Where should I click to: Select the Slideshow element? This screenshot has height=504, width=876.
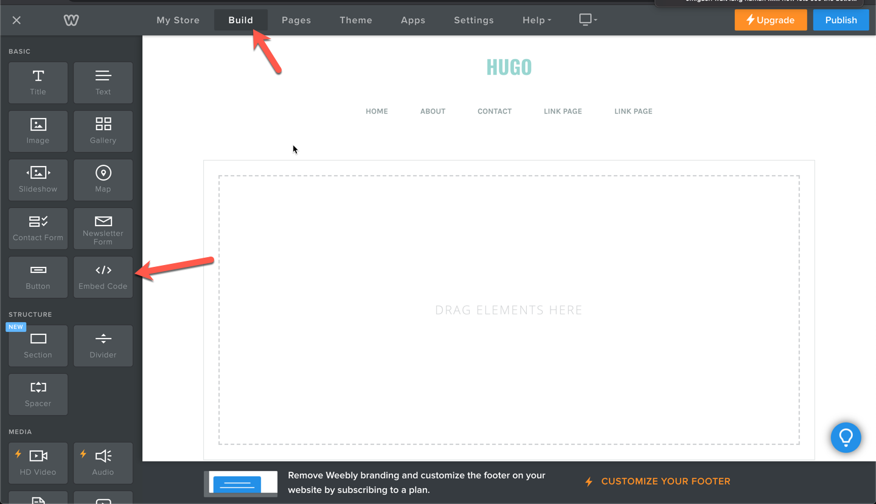[38, 180]
